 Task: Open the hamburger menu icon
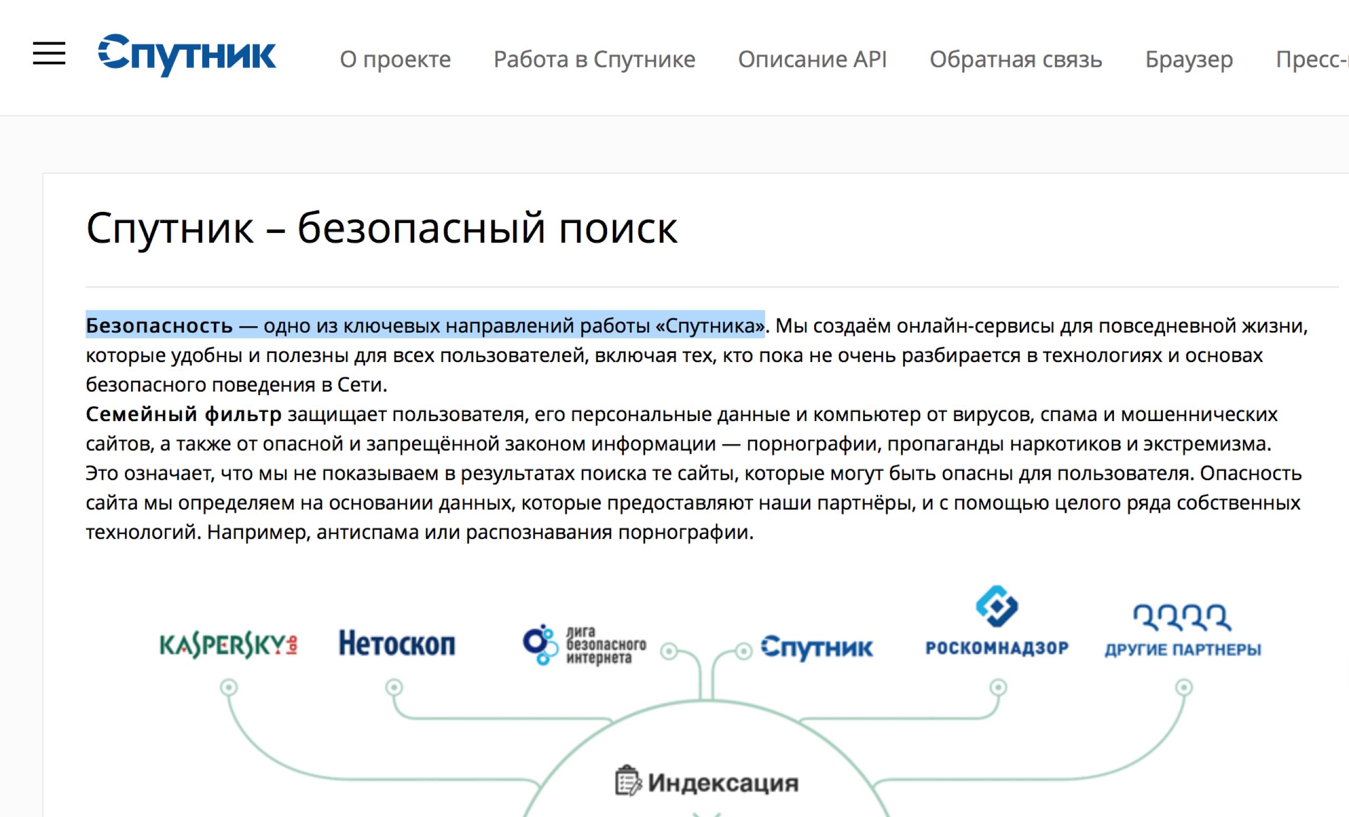click(50, 53)
